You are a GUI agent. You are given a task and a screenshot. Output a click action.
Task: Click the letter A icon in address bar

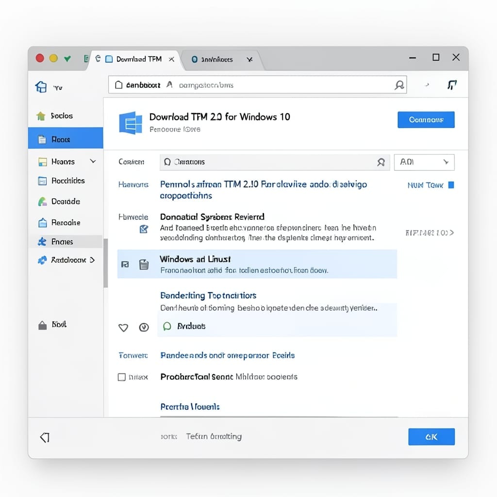pos(169,84)
